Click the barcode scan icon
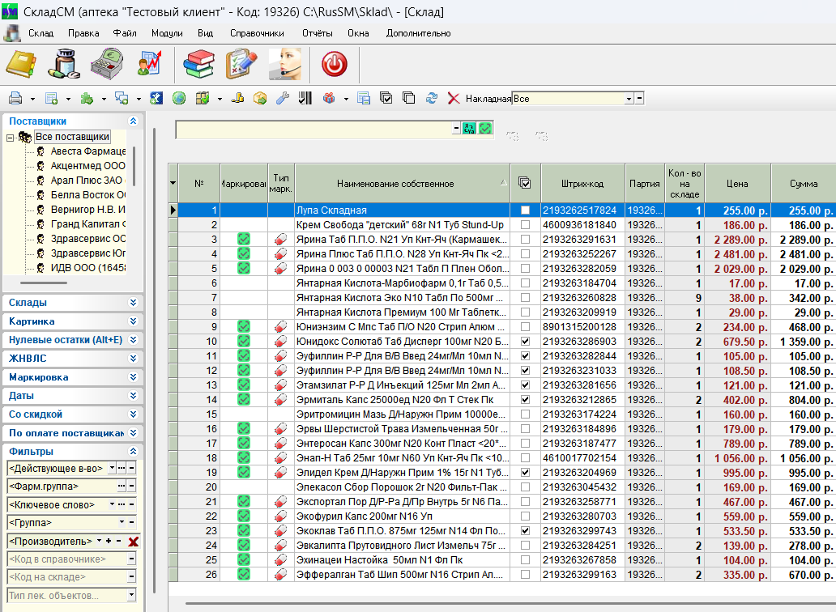The width and height of the screenshot is (836, 612). click(x=305, y=98)
